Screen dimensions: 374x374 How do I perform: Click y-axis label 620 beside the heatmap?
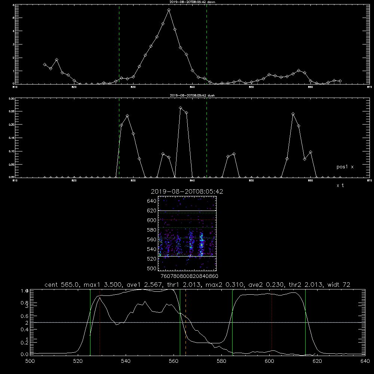pyautogui.click(x=152, y=211)
